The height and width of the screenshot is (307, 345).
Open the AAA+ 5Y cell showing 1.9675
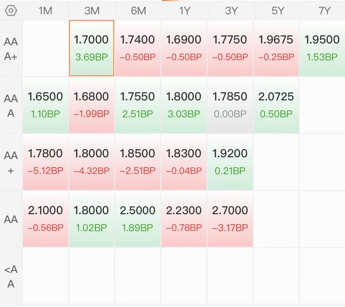point(276,48)
